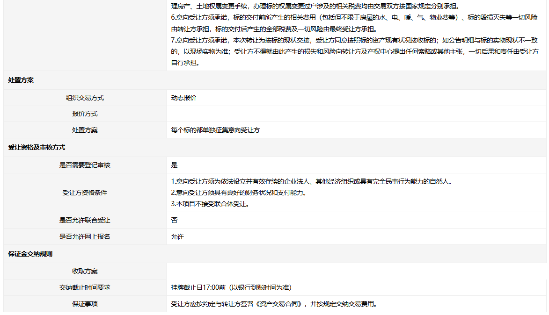Click the 允许 value for online registration
The height and width of the screenshot is (315, 549).
click(x=177, y=236)
